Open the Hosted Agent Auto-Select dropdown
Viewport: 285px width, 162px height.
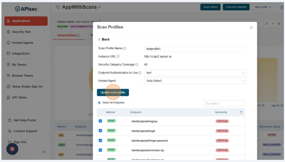tap(195, 81)
